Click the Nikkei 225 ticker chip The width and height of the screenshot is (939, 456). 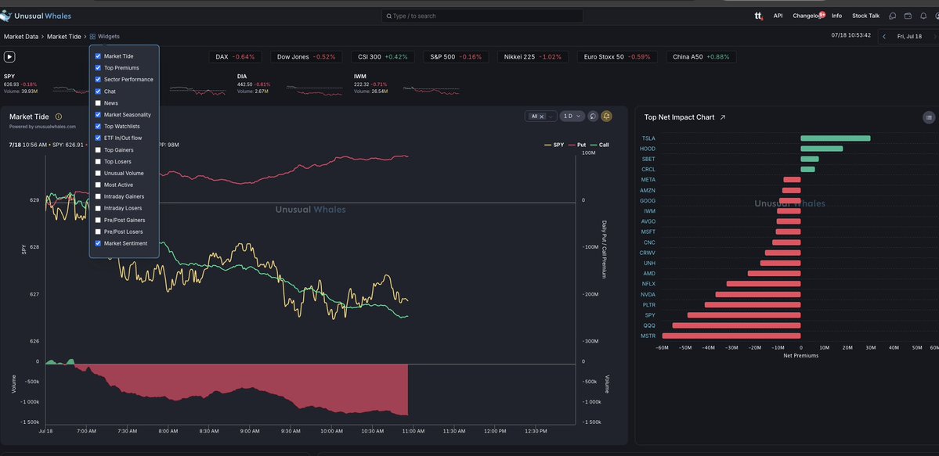click(x=532, y=57)
